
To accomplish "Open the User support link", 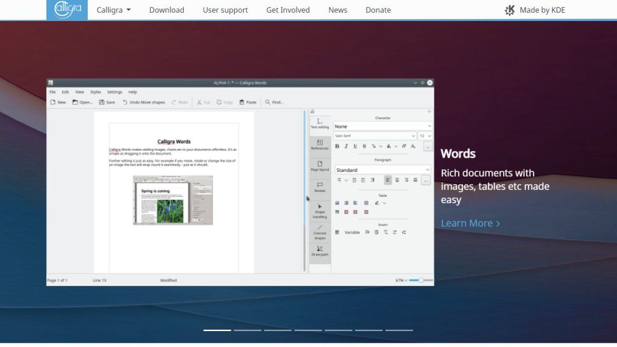I will tap(225, 10).
